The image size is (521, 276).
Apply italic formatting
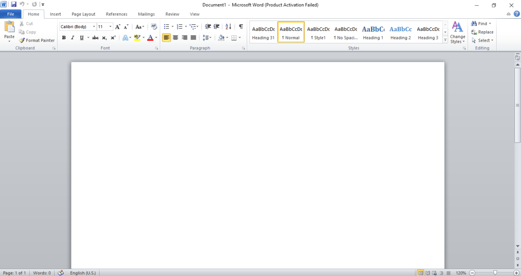click(72, 38)
